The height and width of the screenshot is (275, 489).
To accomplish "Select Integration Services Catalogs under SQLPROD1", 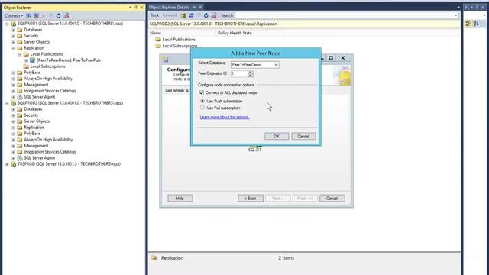I will (50, 91).
